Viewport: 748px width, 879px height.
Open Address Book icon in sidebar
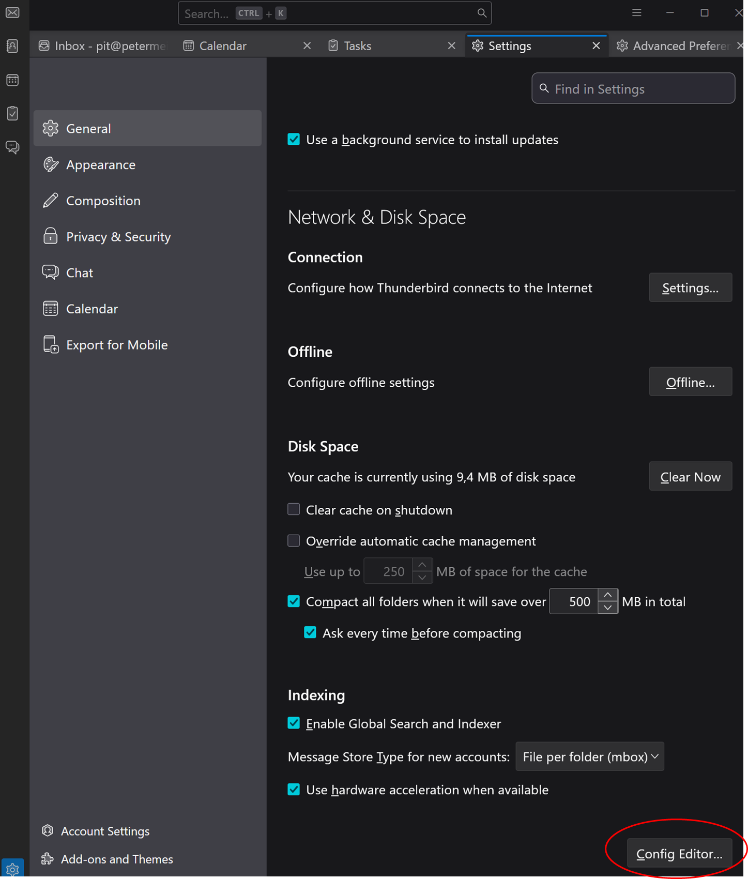(12, 46)
